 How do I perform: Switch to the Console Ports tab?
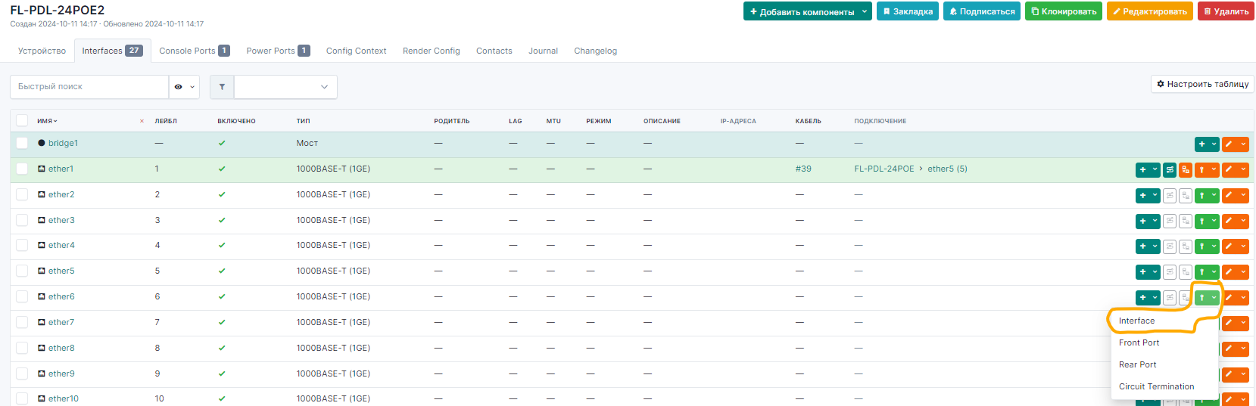tap(194, 51)
